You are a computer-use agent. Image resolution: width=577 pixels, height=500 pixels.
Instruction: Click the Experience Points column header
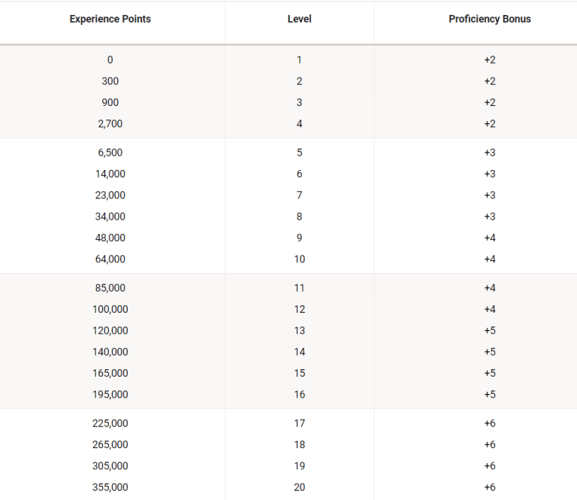point(110,19)
